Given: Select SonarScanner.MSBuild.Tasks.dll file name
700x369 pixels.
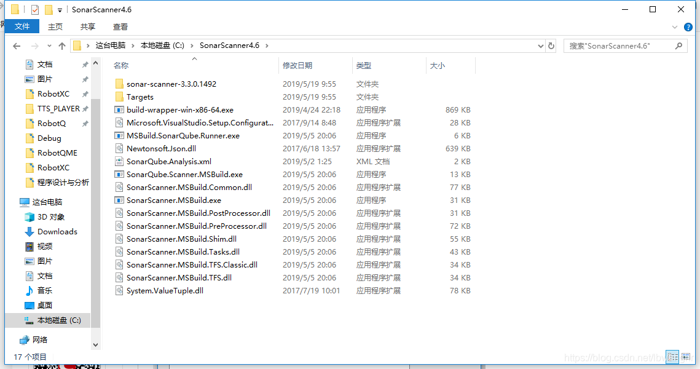Looking at the screenshot, I should [x=183, y=252].
